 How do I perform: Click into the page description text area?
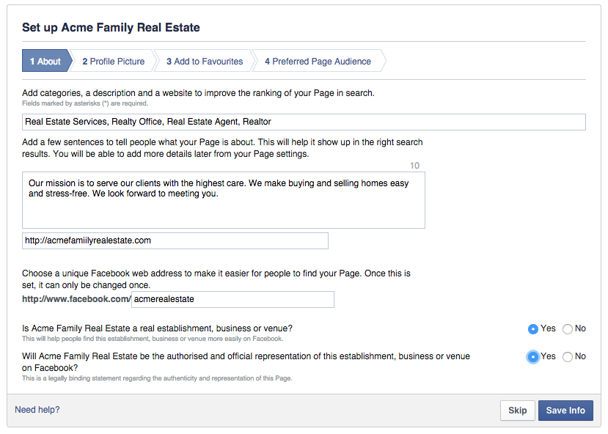tap(224, 200)
